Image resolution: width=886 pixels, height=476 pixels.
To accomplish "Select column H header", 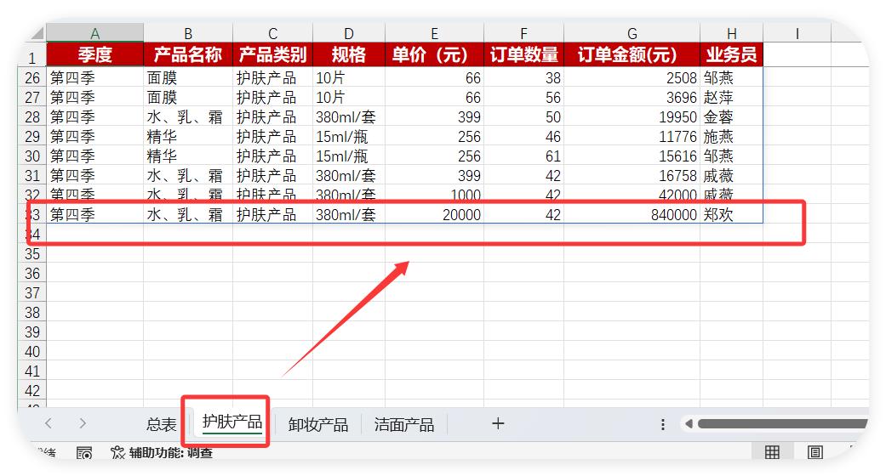I will tap(732, 33).
